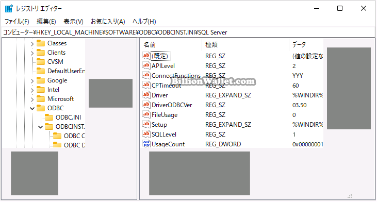Viewport: 377px width, 202px height.
Task: Open the お気に入り(A) menu
Action: coord(108,22)
